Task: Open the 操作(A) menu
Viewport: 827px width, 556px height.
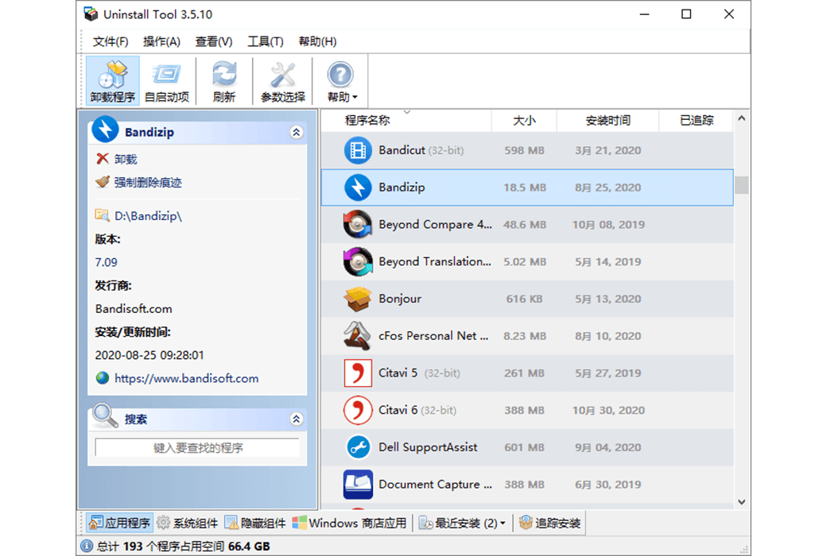Action: click(x=161, y=41)
